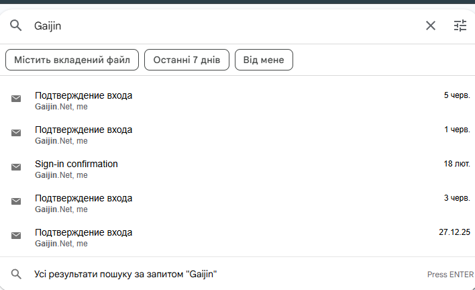475x290 pixels.
Task: Open the email dated 1 черв.
Action: (x=237, y=135)
